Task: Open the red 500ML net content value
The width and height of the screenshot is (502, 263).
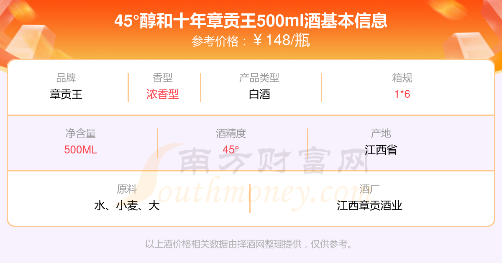Action: click(x=81, y=150)
